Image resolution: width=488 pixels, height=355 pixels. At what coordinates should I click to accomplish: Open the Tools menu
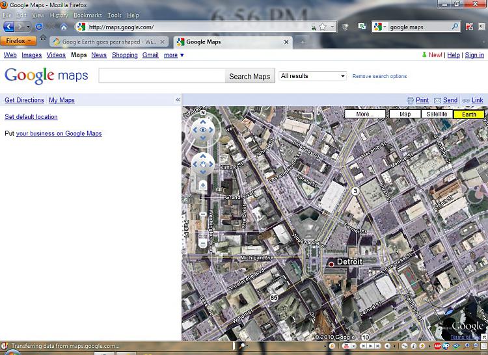coord(115,15)
